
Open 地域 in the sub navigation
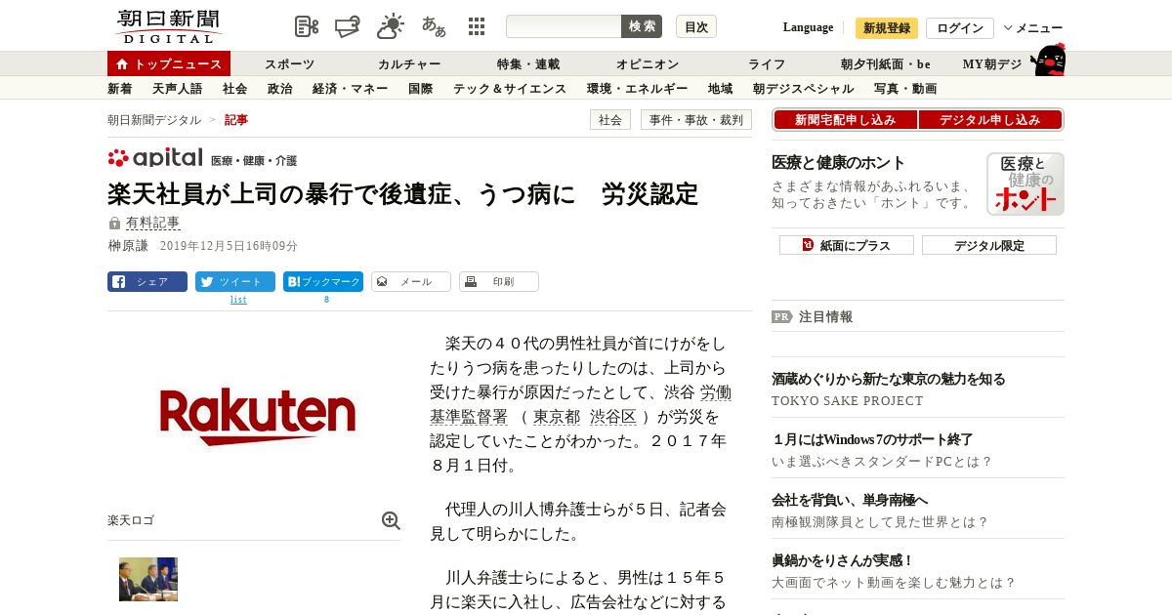point(721,89)
